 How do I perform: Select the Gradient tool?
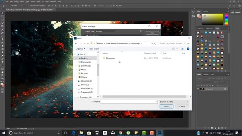(2, 49)
